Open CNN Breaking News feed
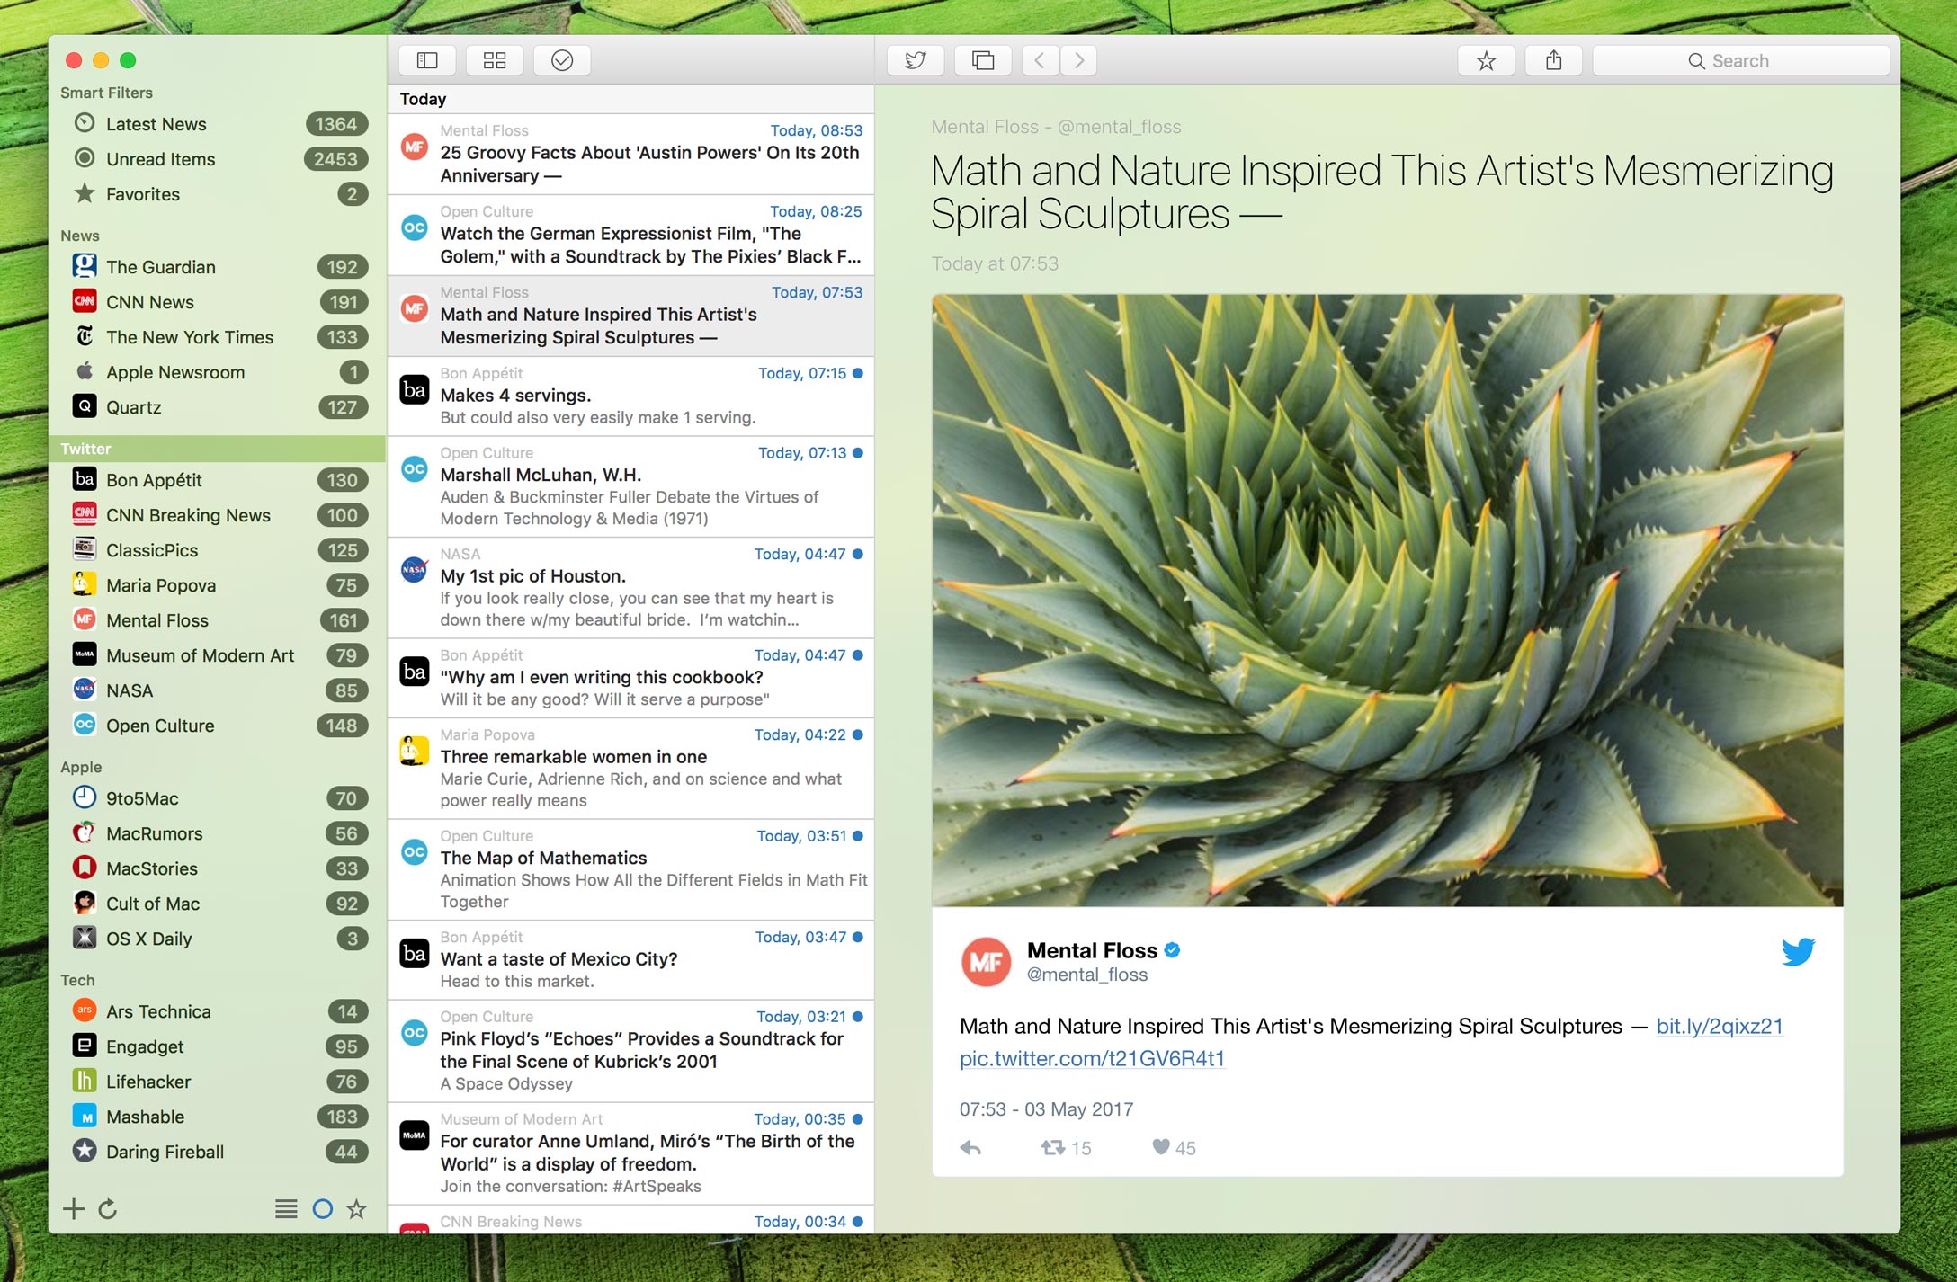 218,515
